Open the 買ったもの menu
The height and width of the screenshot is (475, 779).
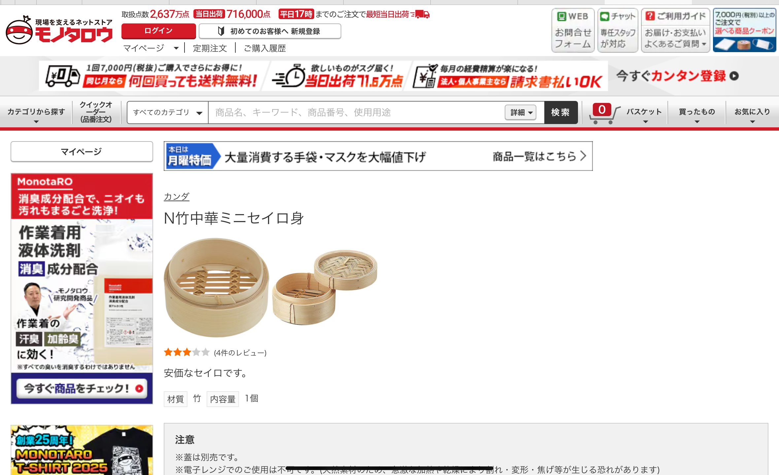tap(697, 113)
